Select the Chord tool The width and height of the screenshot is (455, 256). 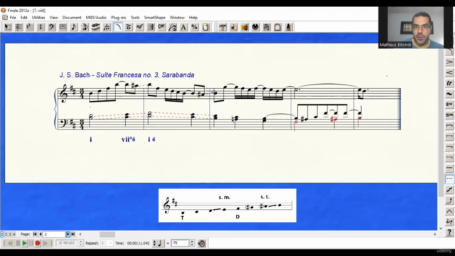161,27
